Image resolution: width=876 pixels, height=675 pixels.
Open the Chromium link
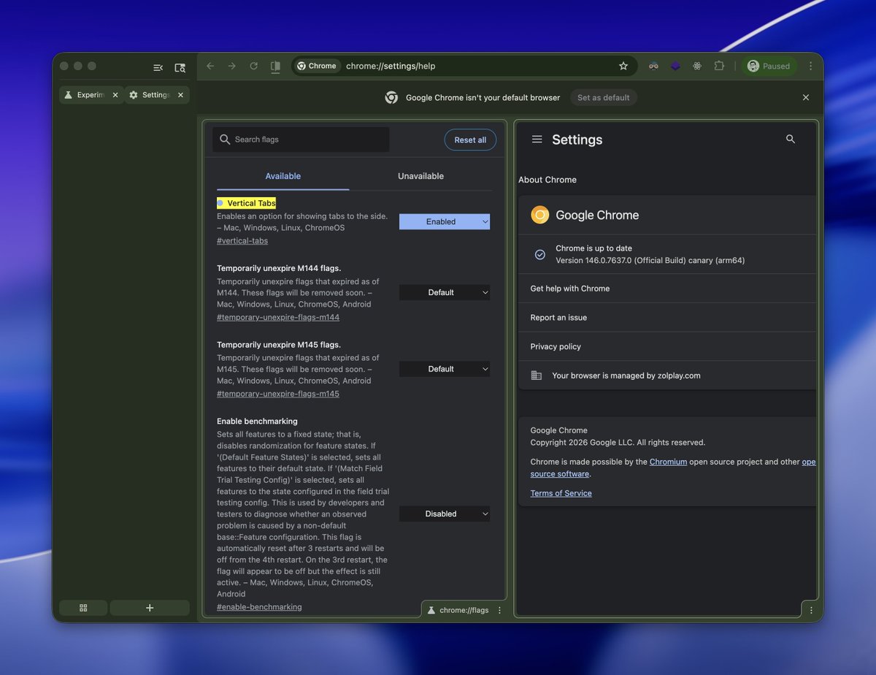668,462
